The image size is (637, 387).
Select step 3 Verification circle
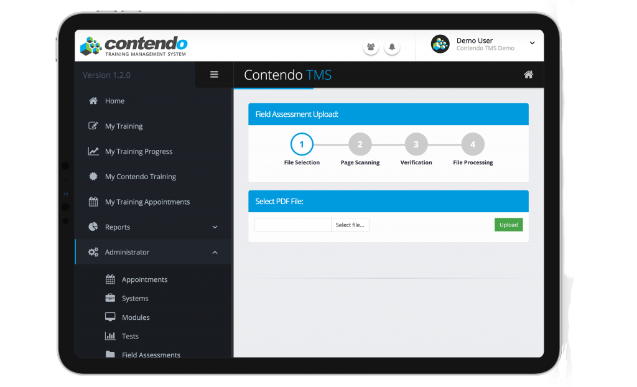416,144
